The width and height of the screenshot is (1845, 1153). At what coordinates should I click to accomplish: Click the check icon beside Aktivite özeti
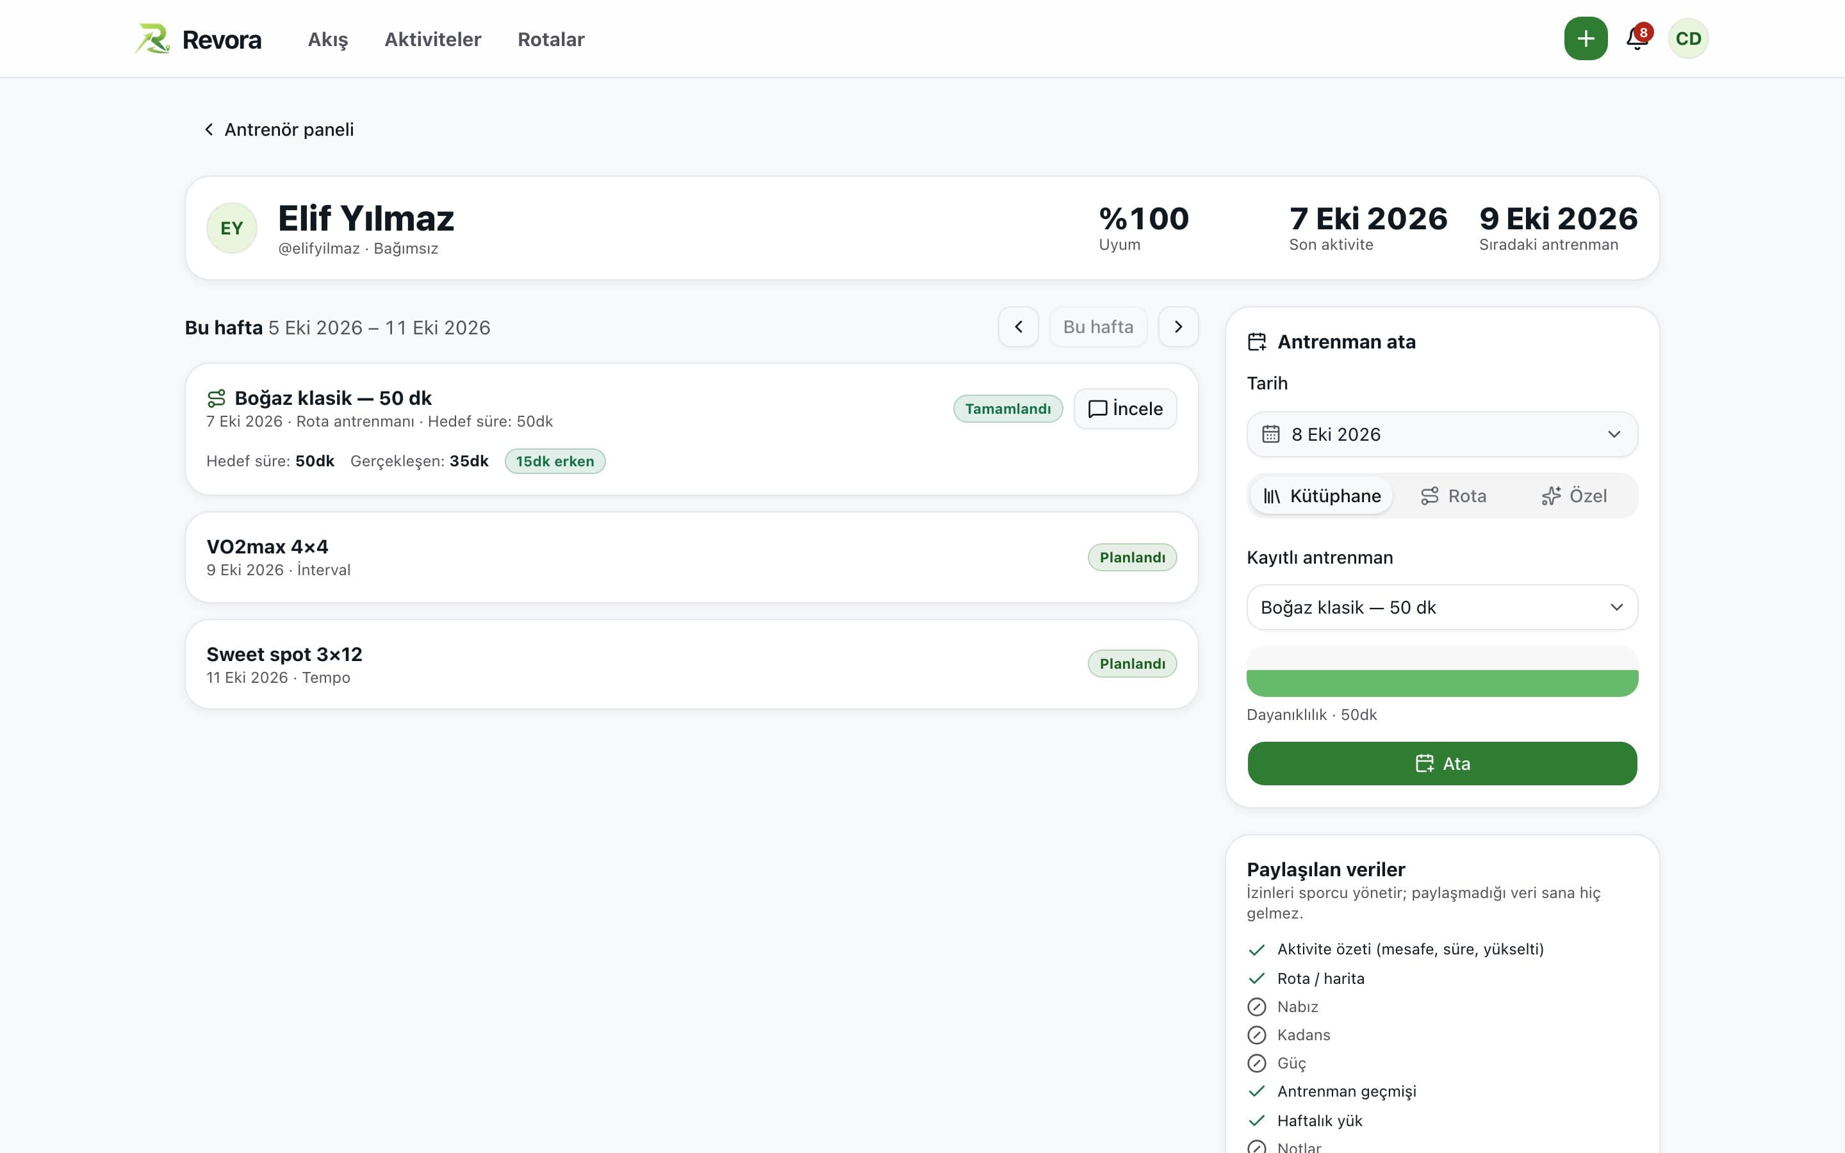click(1256, 949)
